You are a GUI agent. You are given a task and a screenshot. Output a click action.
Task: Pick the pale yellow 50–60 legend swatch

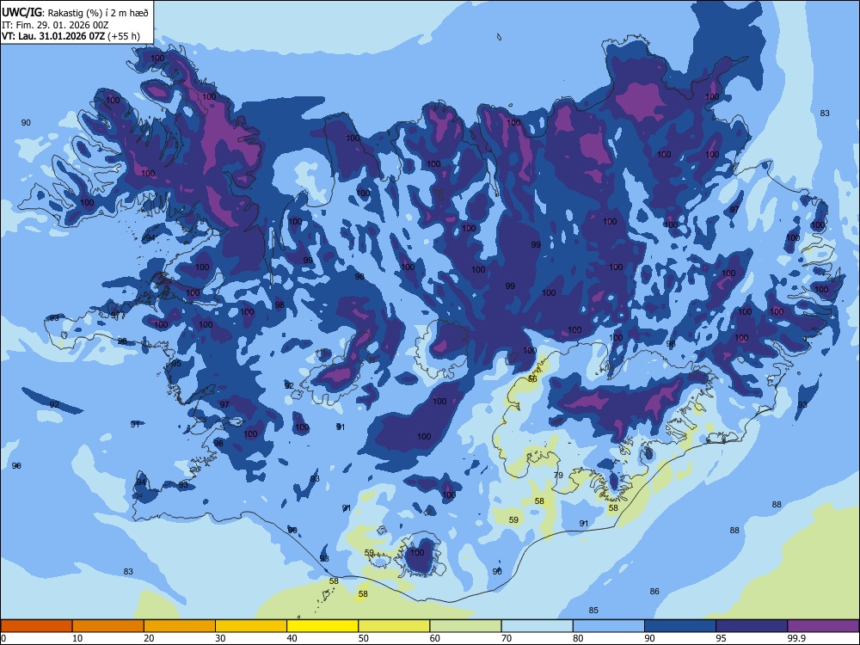click(394, 626)
